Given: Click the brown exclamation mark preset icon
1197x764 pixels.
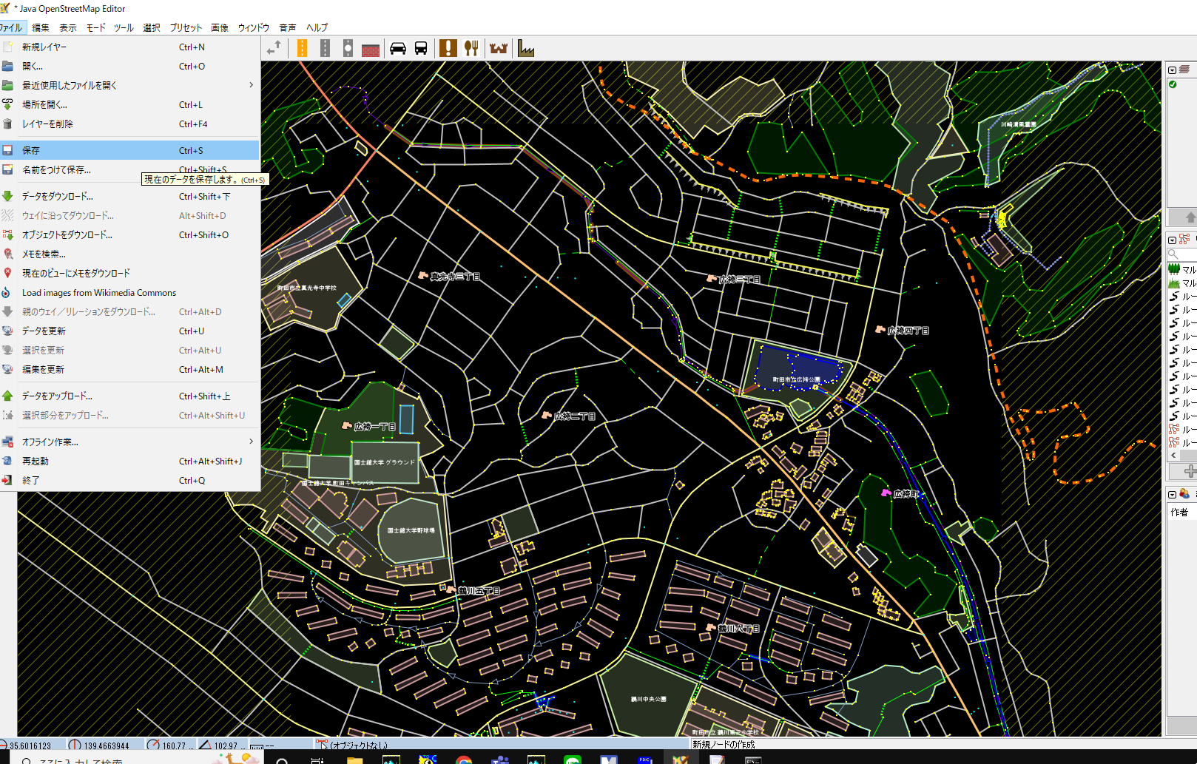Looking at the screenshot, I should click(448, 49).
